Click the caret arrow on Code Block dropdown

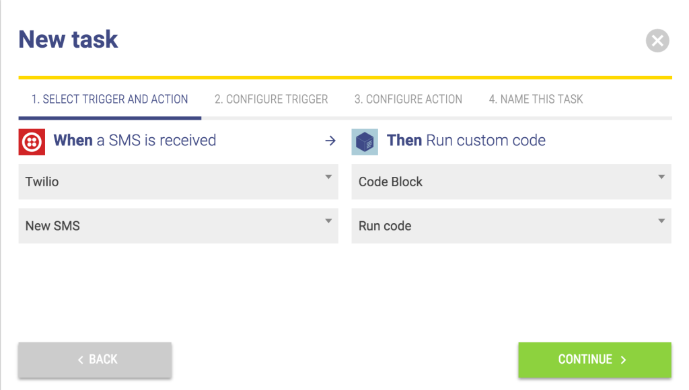[661, 177]
